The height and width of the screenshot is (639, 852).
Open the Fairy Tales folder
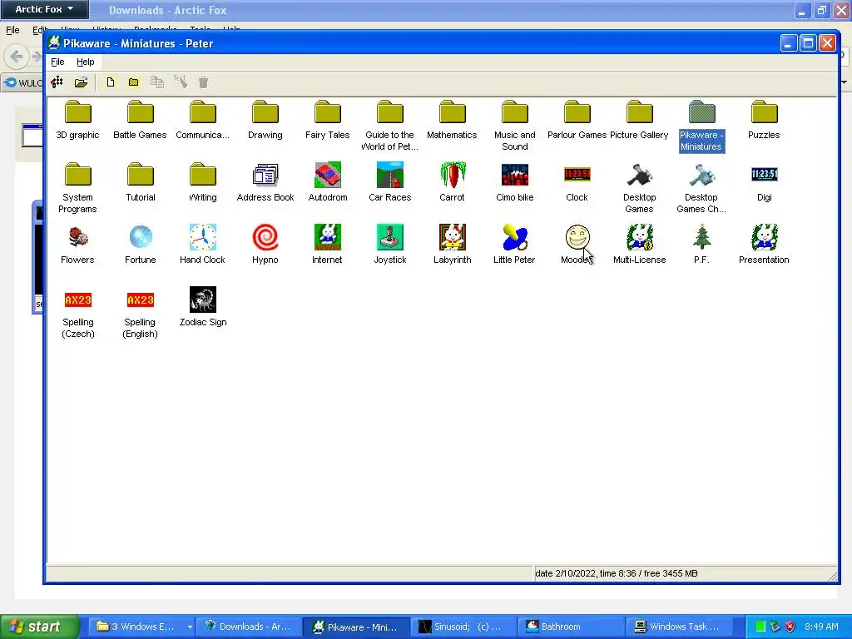(328, 120)
